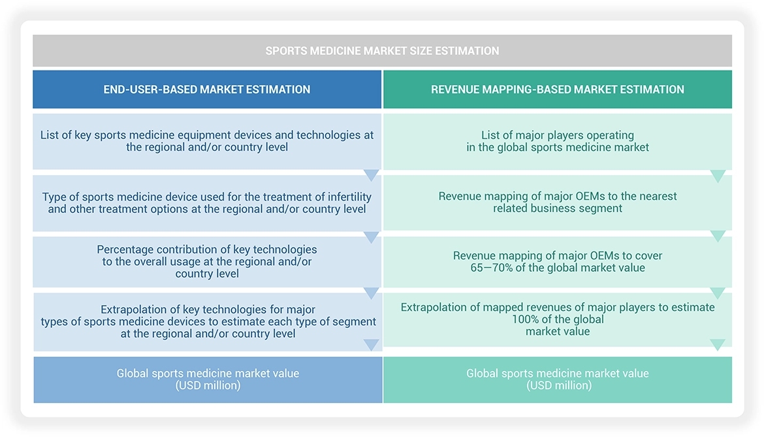Select the End-User-Based Market Estimation header
This screenshot has width=764, height=437.
click(x=207, y=89)
